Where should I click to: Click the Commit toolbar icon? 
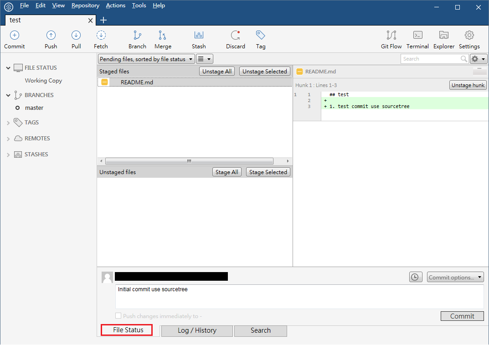point(15,36)
